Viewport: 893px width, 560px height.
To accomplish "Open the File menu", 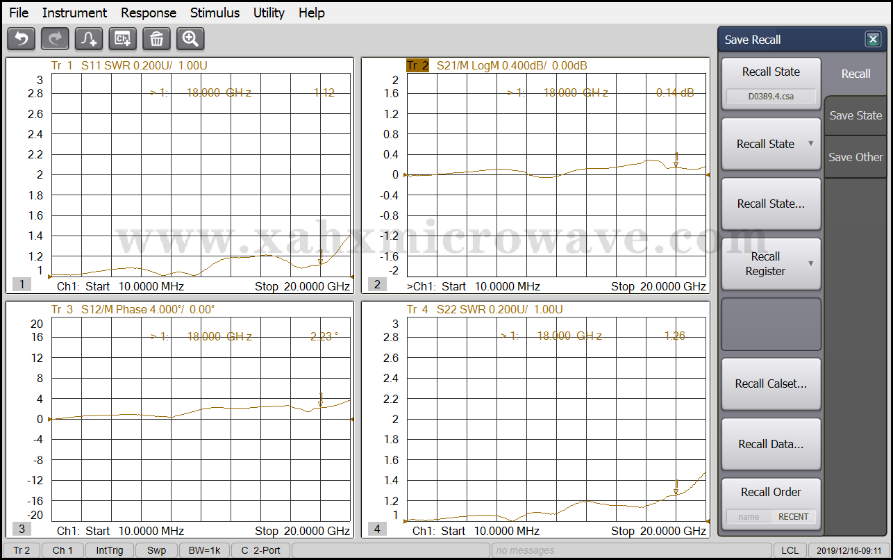I will pyautogui.click(x=19, y=13).
